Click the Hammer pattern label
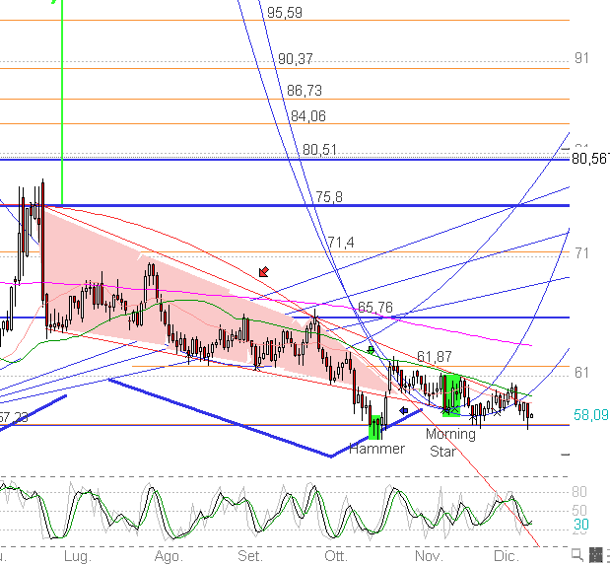The image size is (610, 565). click(x=376, y=449)
